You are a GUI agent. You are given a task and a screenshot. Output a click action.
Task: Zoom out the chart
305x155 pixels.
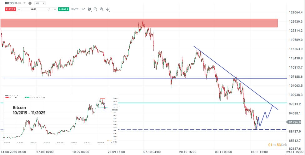[x=95, y=9]
